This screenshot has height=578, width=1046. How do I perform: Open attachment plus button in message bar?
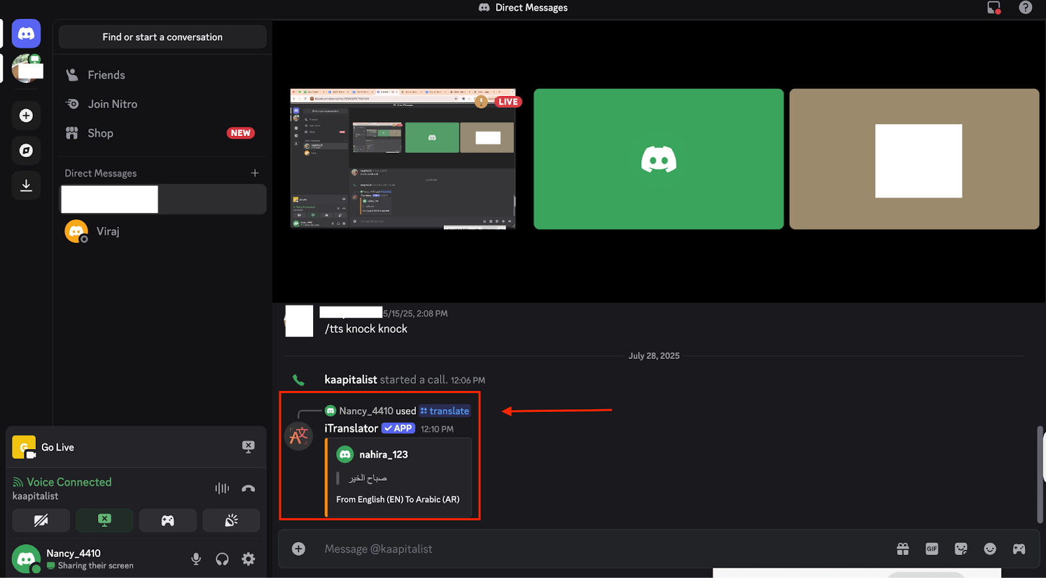[x=299, y=549]
